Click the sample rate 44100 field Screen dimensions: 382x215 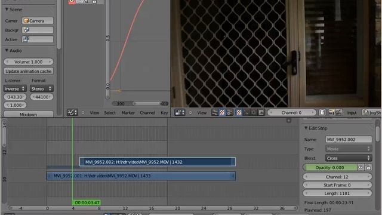point(42,97)
